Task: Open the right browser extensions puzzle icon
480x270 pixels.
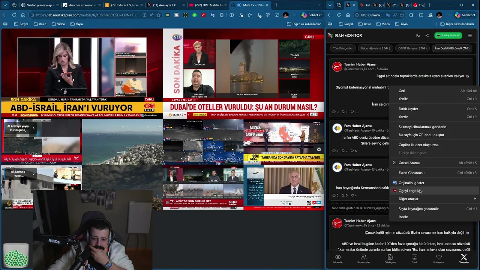Action: [411, 15]
